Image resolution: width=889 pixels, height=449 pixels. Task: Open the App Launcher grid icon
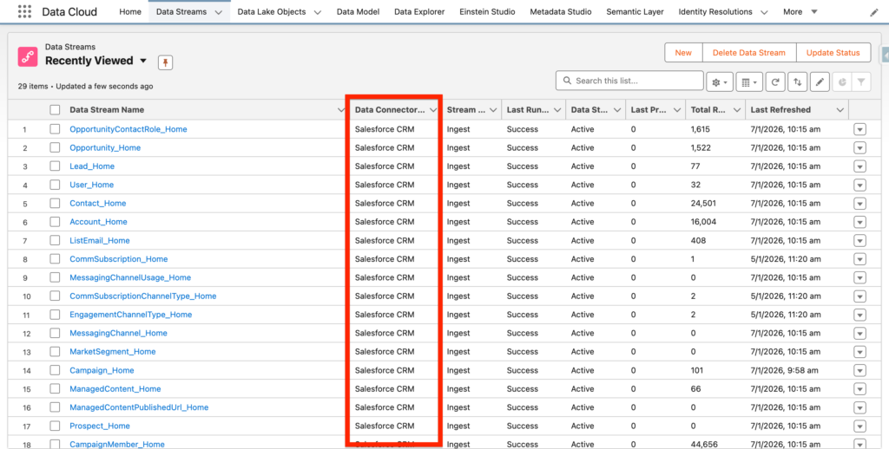pos(24,12)
